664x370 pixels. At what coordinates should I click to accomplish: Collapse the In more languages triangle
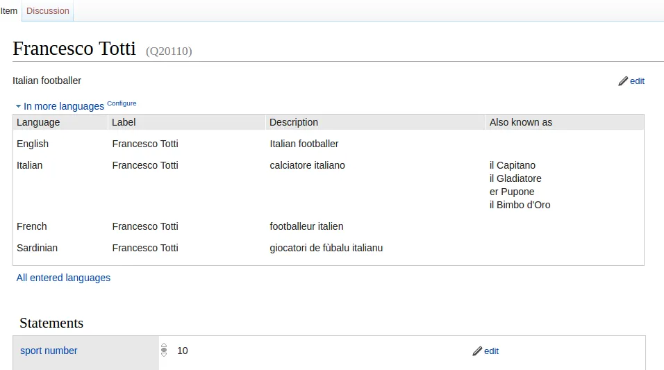tap(18, 106)
